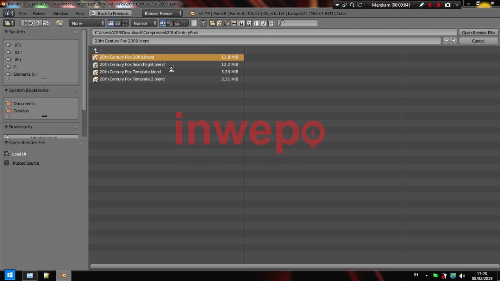The image size is (500, 281).
Task: Select 20th Century Fox 2009.blend file
Action: (168, 57)
